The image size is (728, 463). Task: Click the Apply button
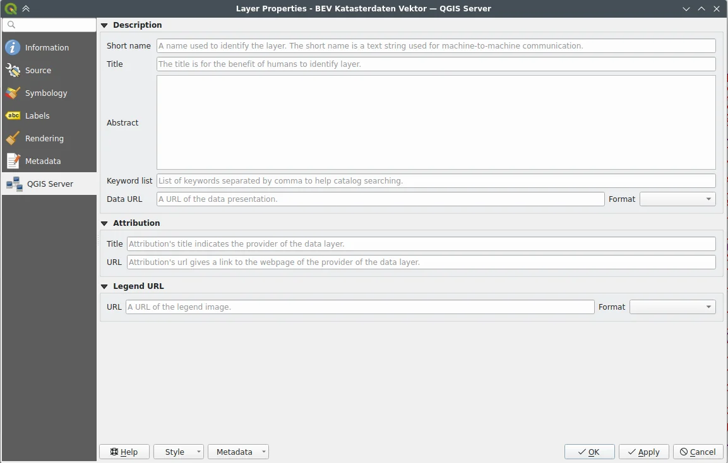tap(643, 452)
